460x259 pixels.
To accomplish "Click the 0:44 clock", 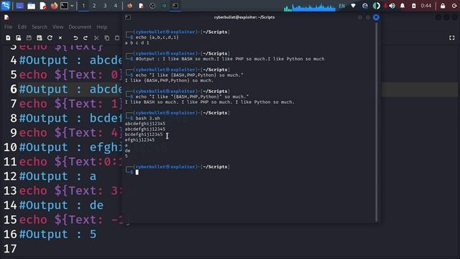I will [x=426, y=6].
